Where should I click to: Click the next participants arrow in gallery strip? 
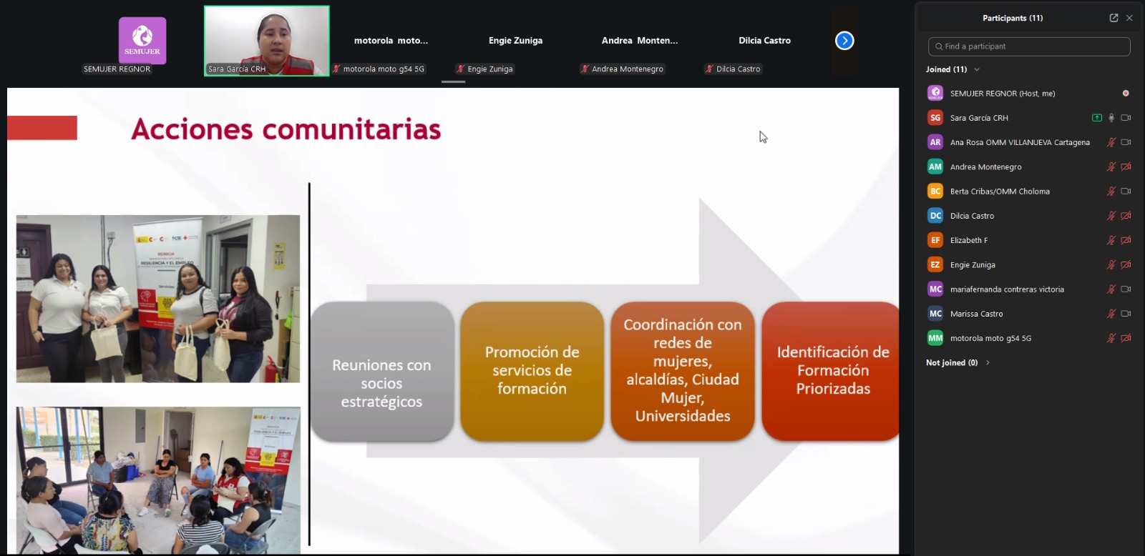pyautogui.click(x=844, y=41)
